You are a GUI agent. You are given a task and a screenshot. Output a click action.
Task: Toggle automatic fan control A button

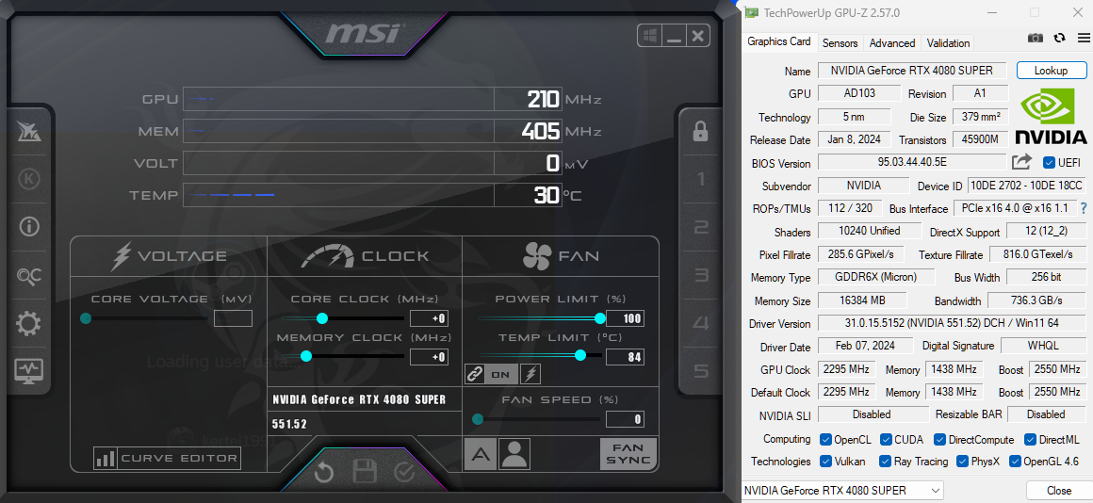(x=481, y=454)
